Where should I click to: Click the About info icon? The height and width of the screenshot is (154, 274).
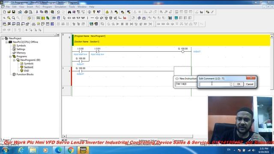[x=89, y=12]
